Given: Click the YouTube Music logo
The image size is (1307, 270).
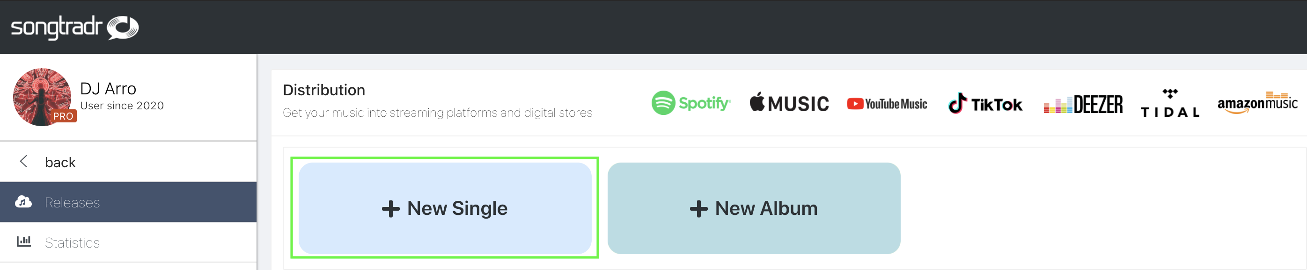Looking at the screenshot, I should click(x=887, y=104).
